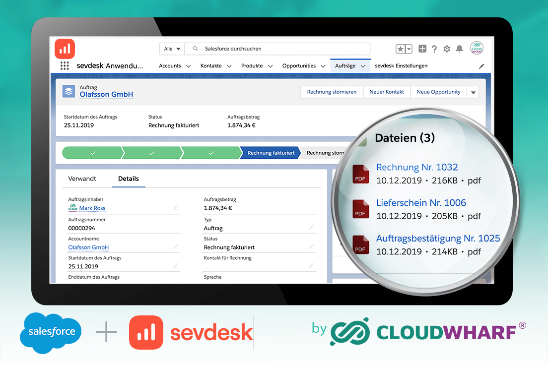Screen dimensions: 548x365
Task: Click the Neue Opportunity button
Action: point(438,92)
